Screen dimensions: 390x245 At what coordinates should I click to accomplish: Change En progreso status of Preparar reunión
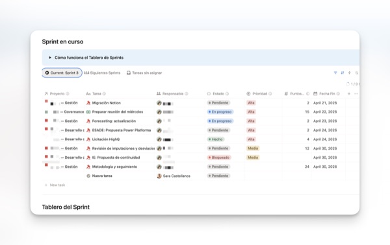[220, 112]
